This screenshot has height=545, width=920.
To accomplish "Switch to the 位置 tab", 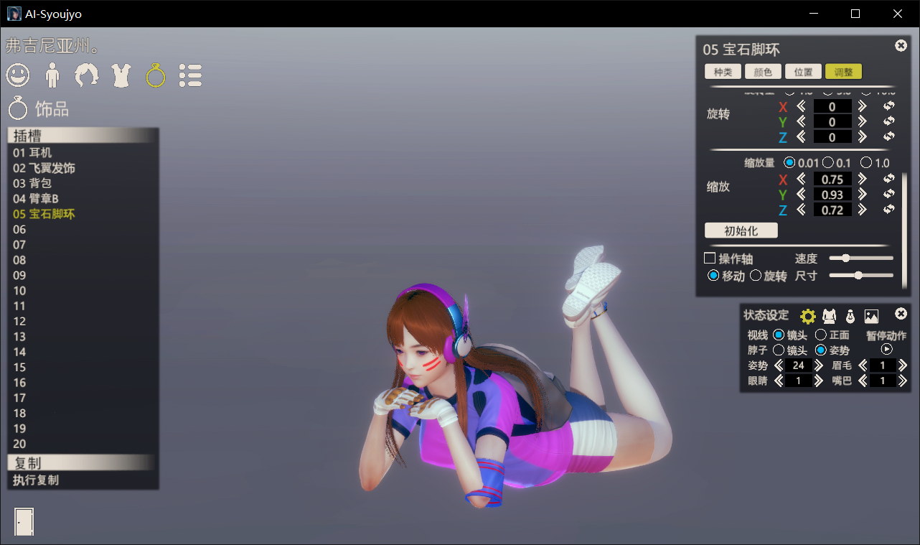I will coord(803,72).
